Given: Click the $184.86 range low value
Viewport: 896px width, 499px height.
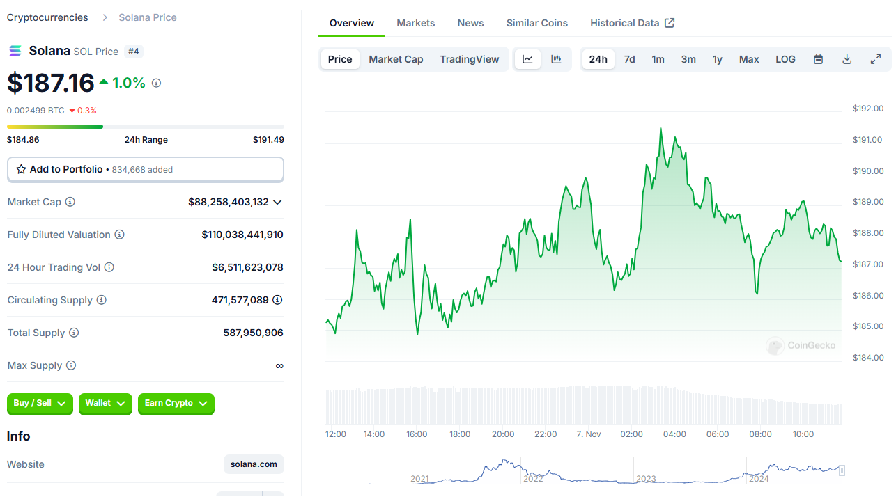Looking at the screenshot, I should [23, 140].
